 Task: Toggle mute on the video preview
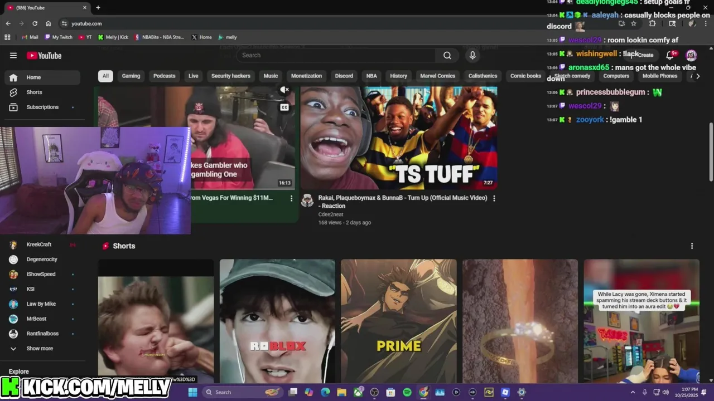coord(284,90)
